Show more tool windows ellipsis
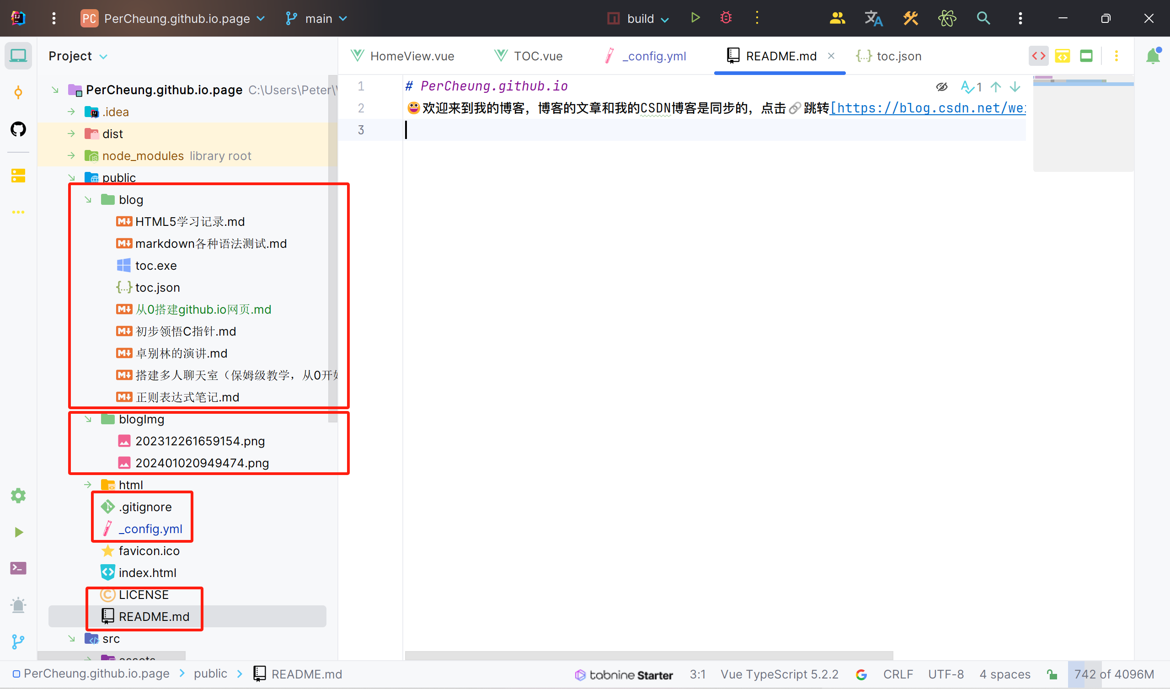1170x689 pixels. [x=18, y=212]
